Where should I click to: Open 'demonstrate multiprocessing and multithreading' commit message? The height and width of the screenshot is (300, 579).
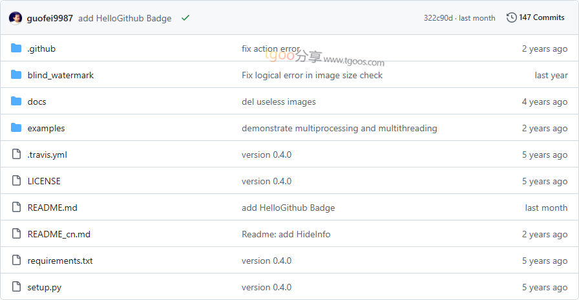pos(339,128)
